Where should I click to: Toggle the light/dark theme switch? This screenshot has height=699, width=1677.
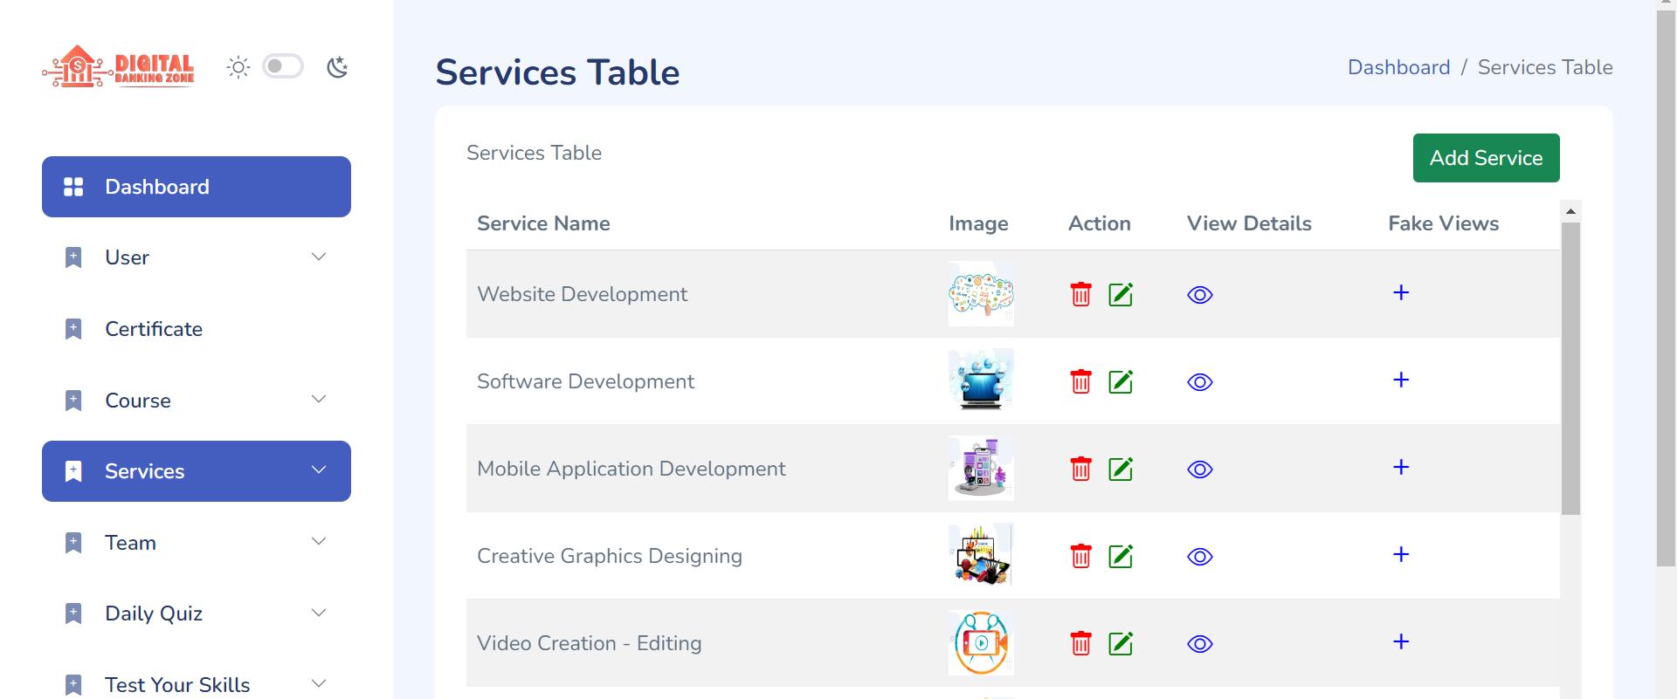tap(283, 66)
